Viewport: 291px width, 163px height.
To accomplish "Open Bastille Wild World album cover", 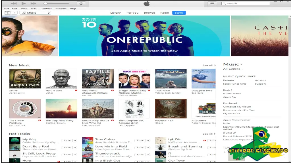I will (98, 79).
